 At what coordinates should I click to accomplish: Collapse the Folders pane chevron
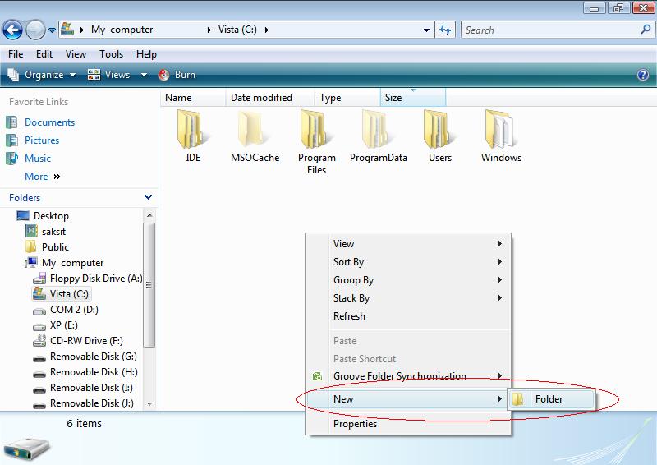(148, 197)
